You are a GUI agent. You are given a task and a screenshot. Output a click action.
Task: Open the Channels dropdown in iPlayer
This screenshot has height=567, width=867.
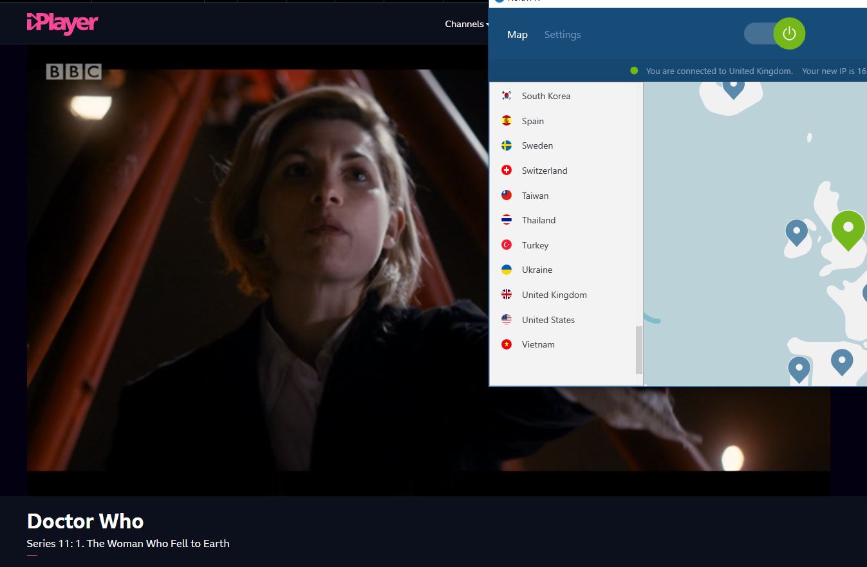467,24
